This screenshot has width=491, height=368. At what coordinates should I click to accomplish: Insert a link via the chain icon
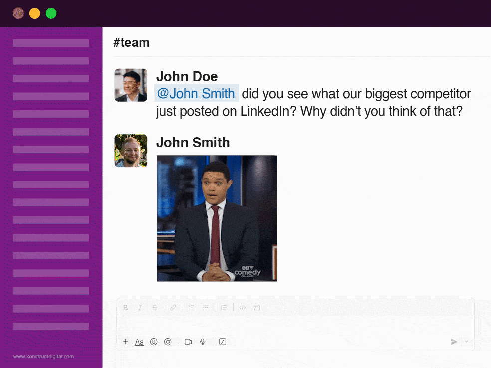click(173, 308)
